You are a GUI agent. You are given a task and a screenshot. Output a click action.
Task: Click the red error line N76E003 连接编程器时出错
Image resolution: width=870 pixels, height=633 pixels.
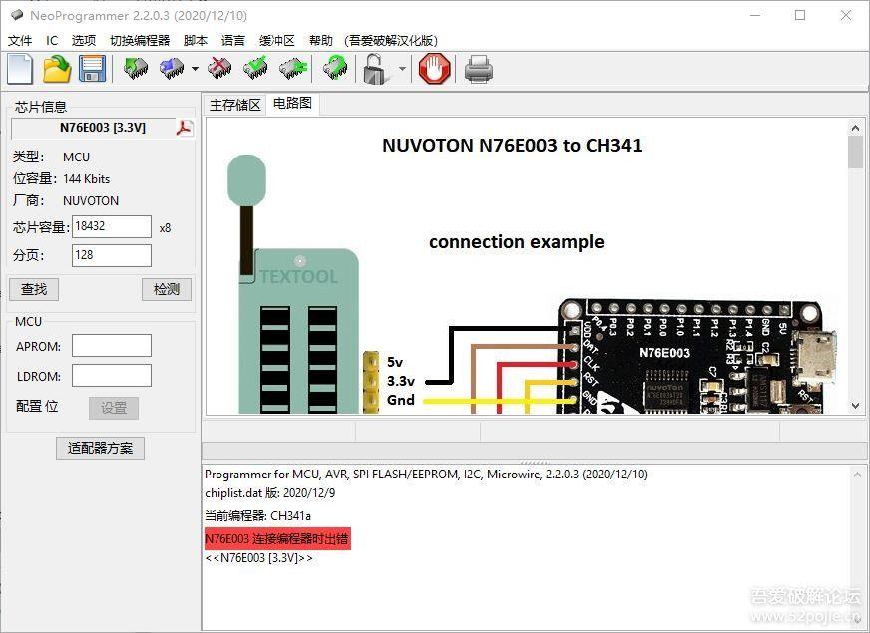click(x=277, y=539)
